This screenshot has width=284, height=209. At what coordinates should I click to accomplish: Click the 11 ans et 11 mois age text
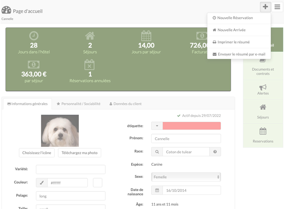coord(165,204)
